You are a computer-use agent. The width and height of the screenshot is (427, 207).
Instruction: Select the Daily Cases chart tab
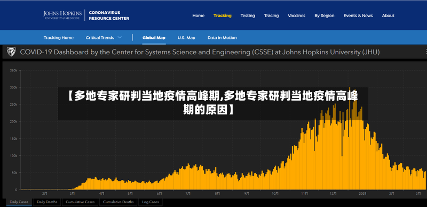[x=19, y=202]
